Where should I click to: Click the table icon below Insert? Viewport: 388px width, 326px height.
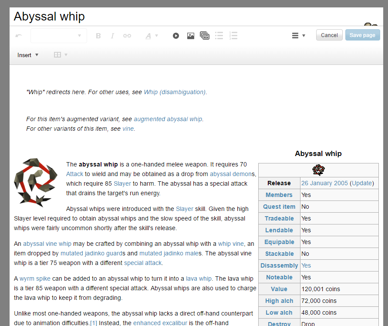[57, 54]
